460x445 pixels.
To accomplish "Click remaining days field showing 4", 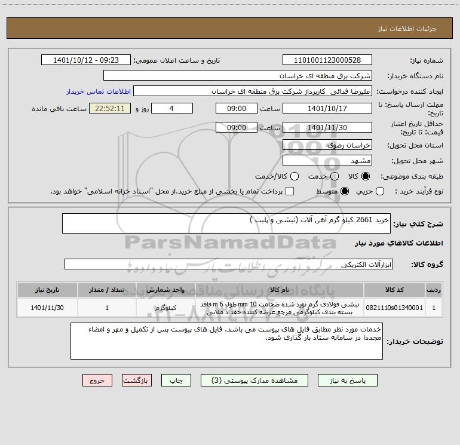I will click(x=172, y=108).
